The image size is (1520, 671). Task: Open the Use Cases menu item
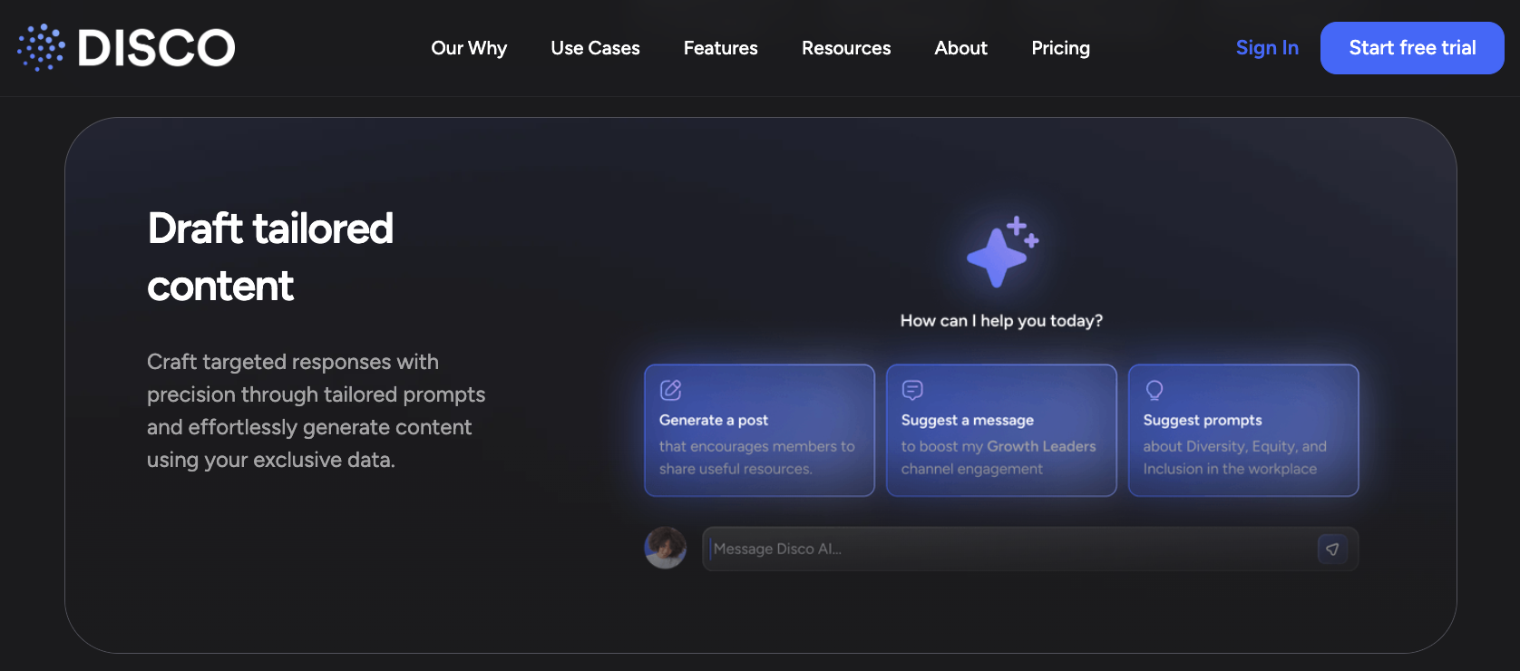tap(595, 48)
